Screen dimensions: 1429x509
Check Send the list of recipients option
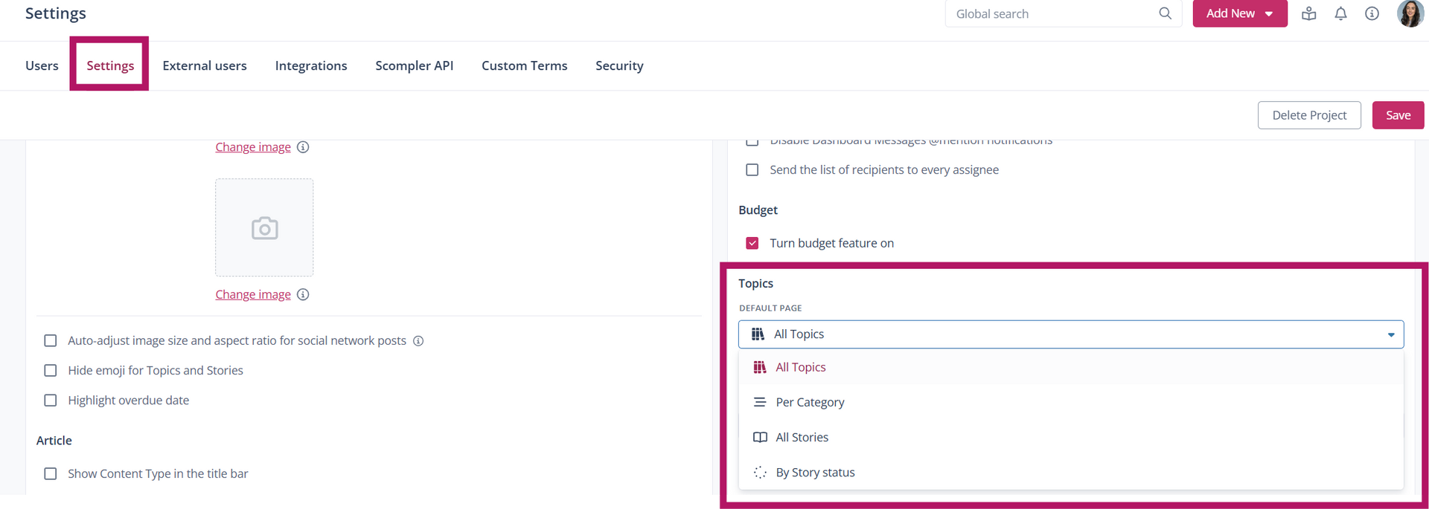(x=752, y=170)
